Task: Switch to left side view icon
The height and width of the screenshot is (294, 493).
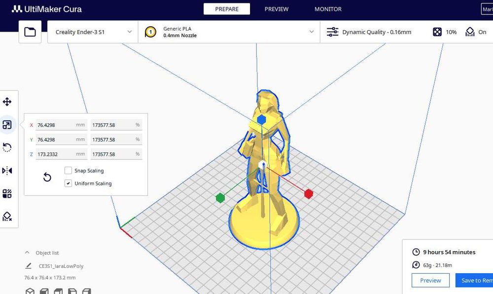Action: pos(72,291)
